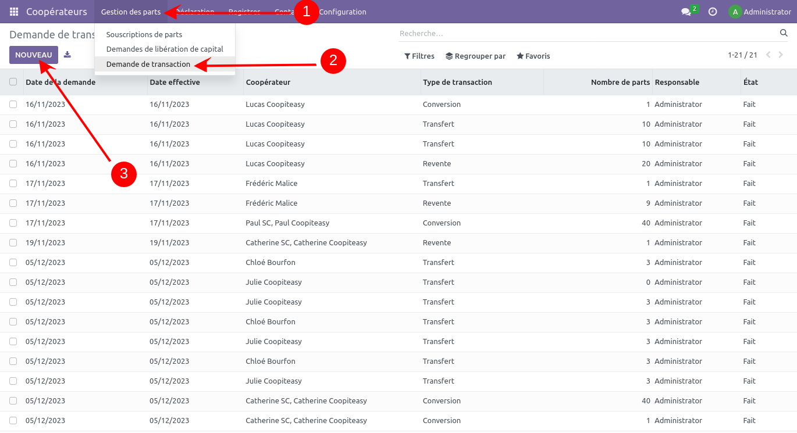The height and width of the screenshot is (433, 797).
Task: Check the Paul SC Conversion row checkbox
Action: (x=13, y=223)
